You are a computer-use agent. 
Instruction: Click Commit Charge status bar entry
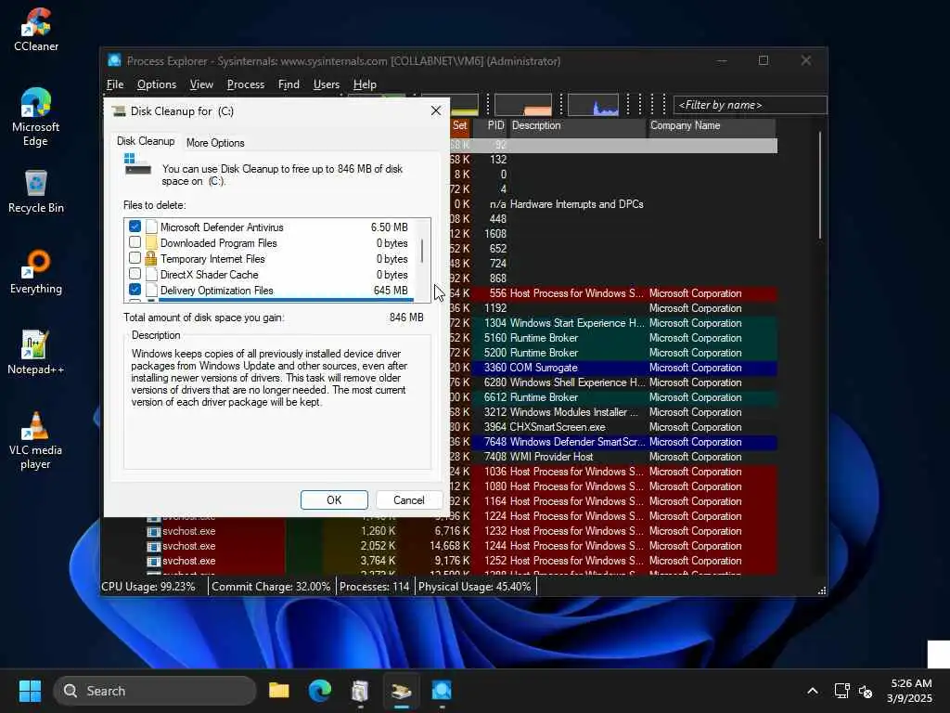coord(271,587)
